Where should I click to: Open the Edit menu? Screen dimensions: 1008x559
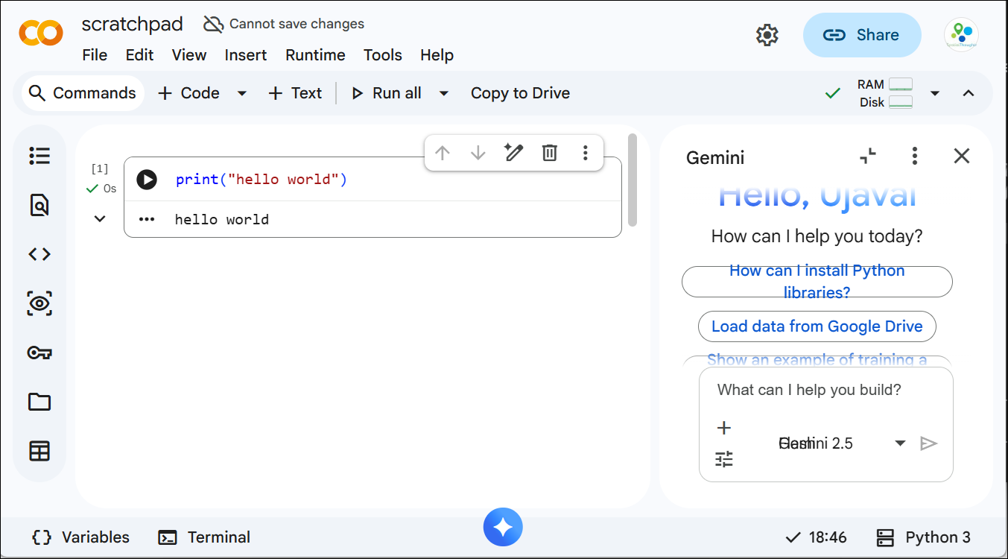pos(139,55)
